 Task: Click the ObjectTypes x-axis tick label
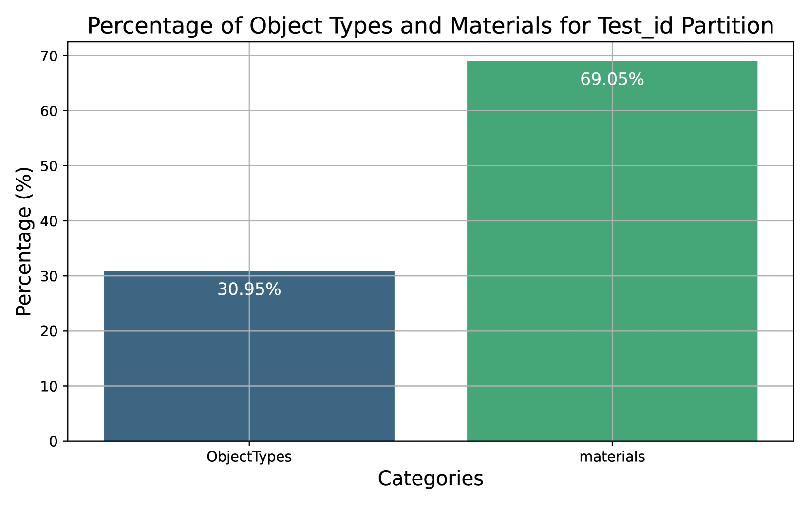pos(249,457)
